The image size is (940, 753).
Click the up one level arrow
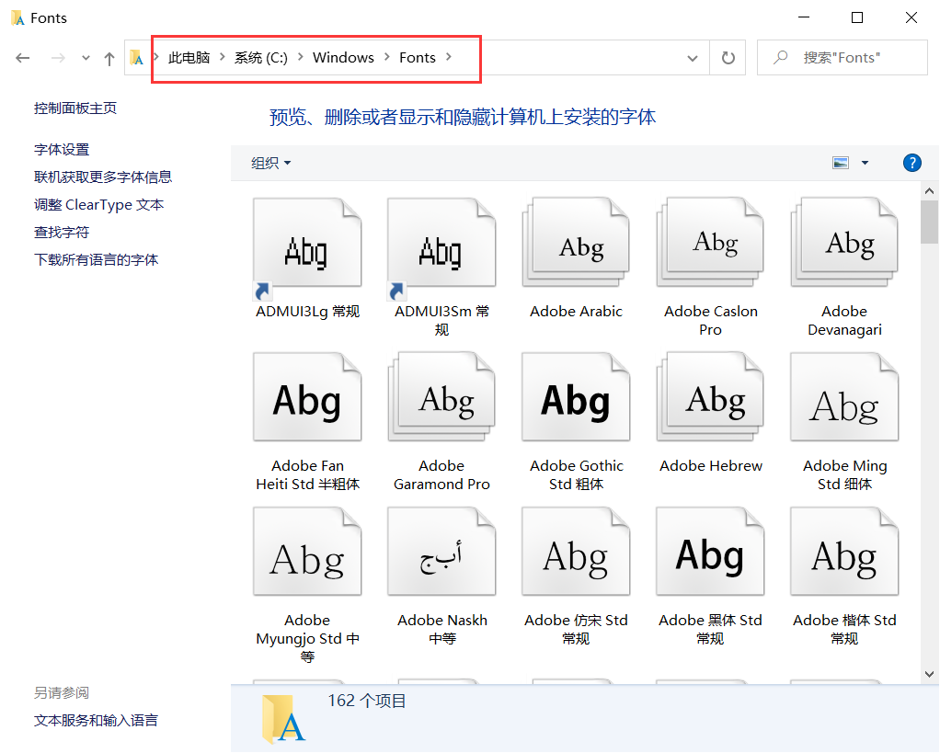pyautogui.click(x=109, y=57)
